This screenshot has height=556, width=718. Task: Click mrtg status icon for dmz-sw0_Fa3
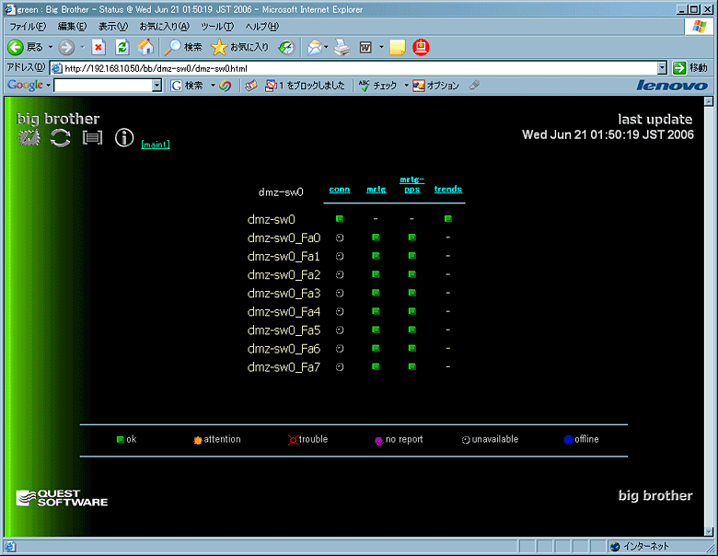click(x=376, y=293)
